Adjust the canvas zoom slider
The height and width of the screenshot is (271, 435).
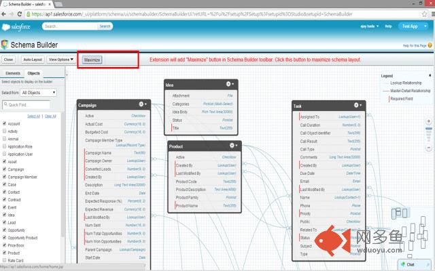click(x=429, y=129)
